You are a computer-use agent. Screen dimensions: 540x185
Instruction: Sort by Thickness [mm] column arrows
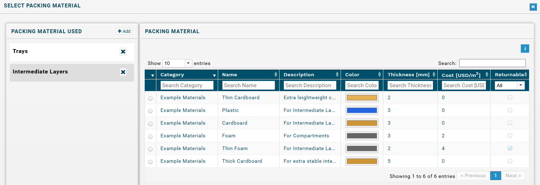click(x=434, y=74)
